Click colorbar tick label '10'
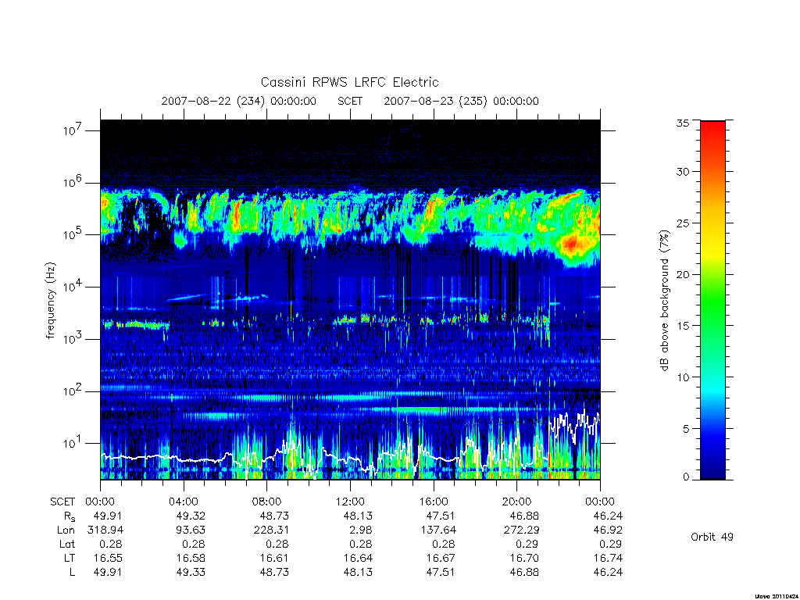 coord(682,377)
